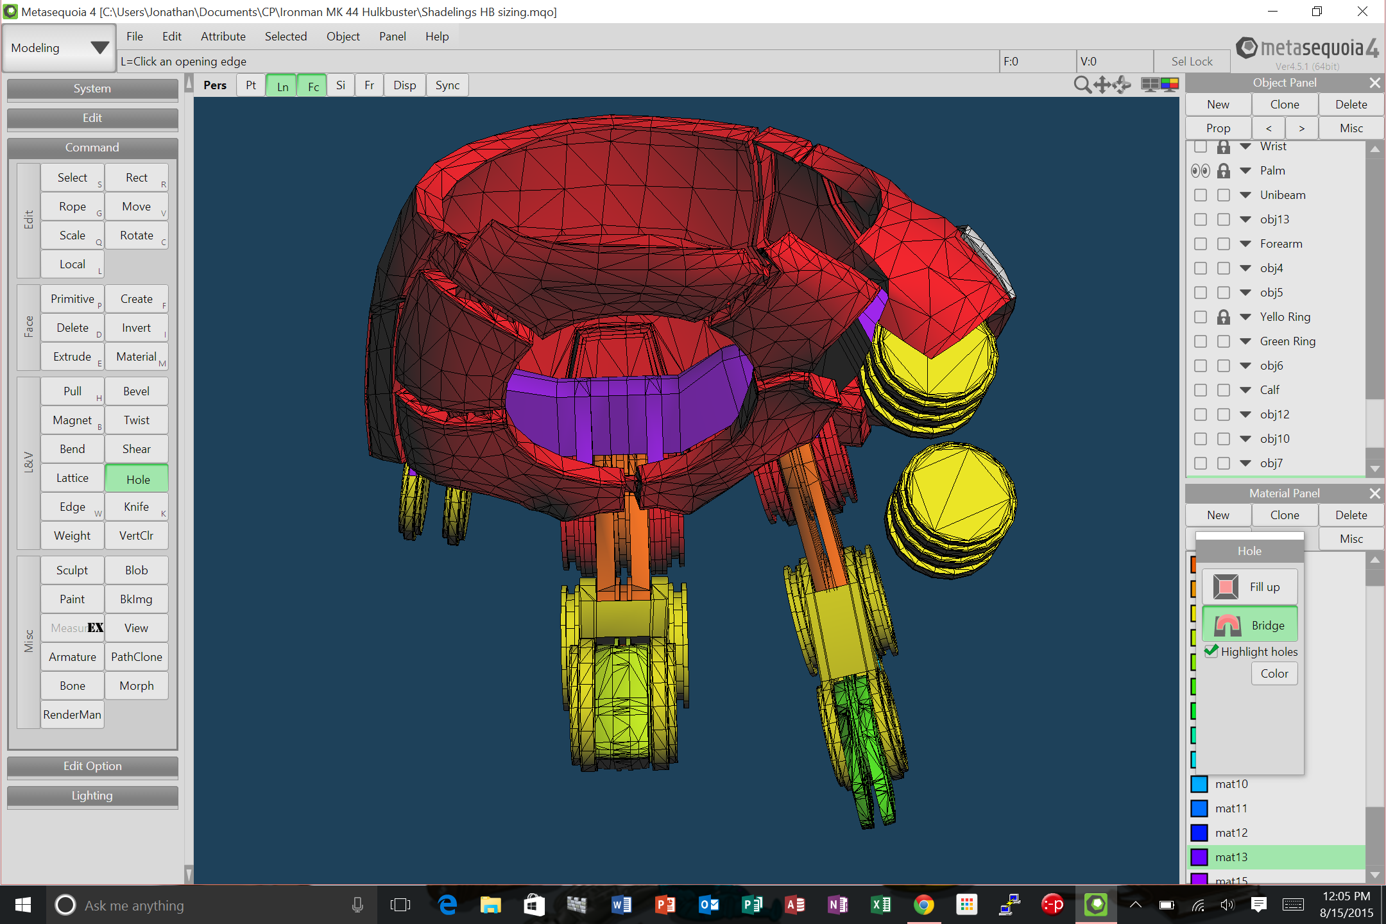1386x924 pixels.
Task: Click the pan arrows icon in viewport toolbar
Action: (1102, 85)
